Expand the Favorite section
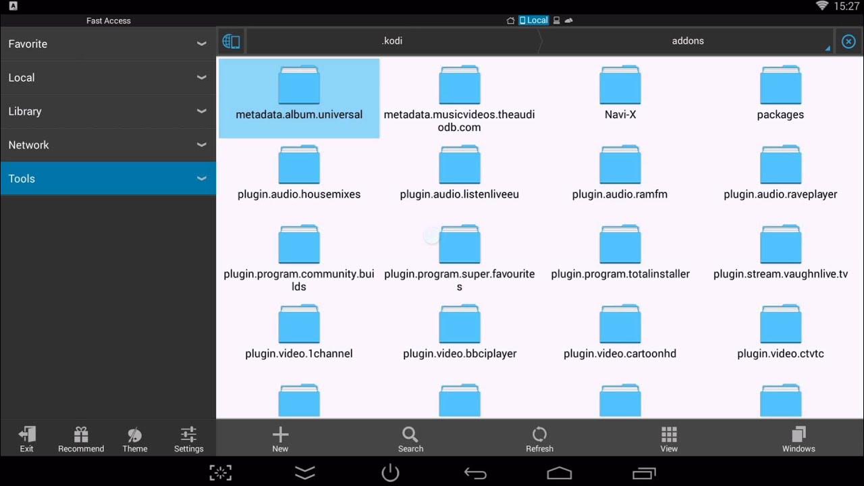Screen dimensions: 864x486 [x=108, y=44]
